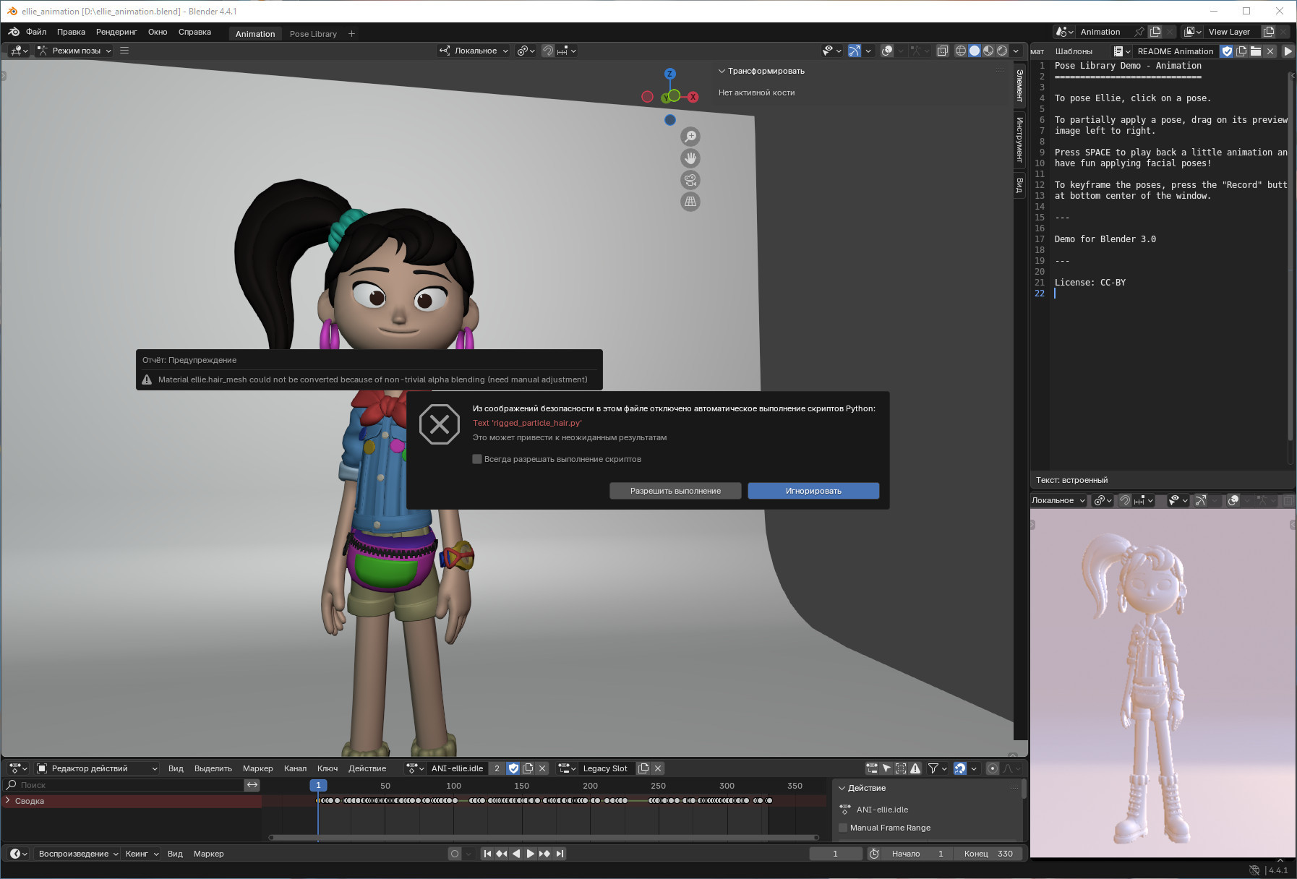Check the Manual Frame Range option
Viewport: 1297px width, 879px height.
tap(843, 828)
